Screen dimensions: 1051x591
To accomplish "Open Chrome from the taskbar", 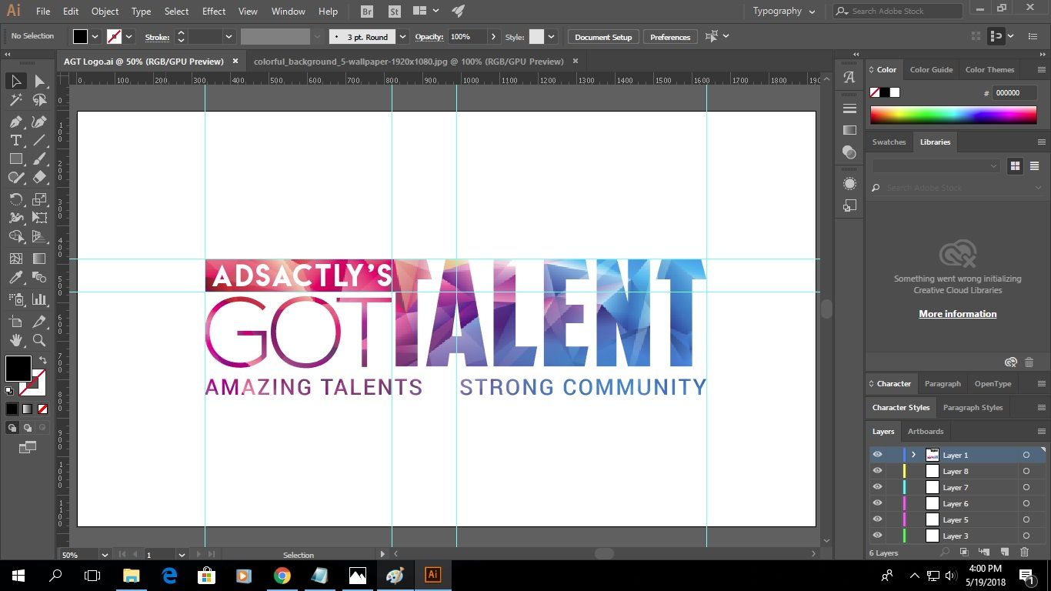I will (x=282, y=575).
